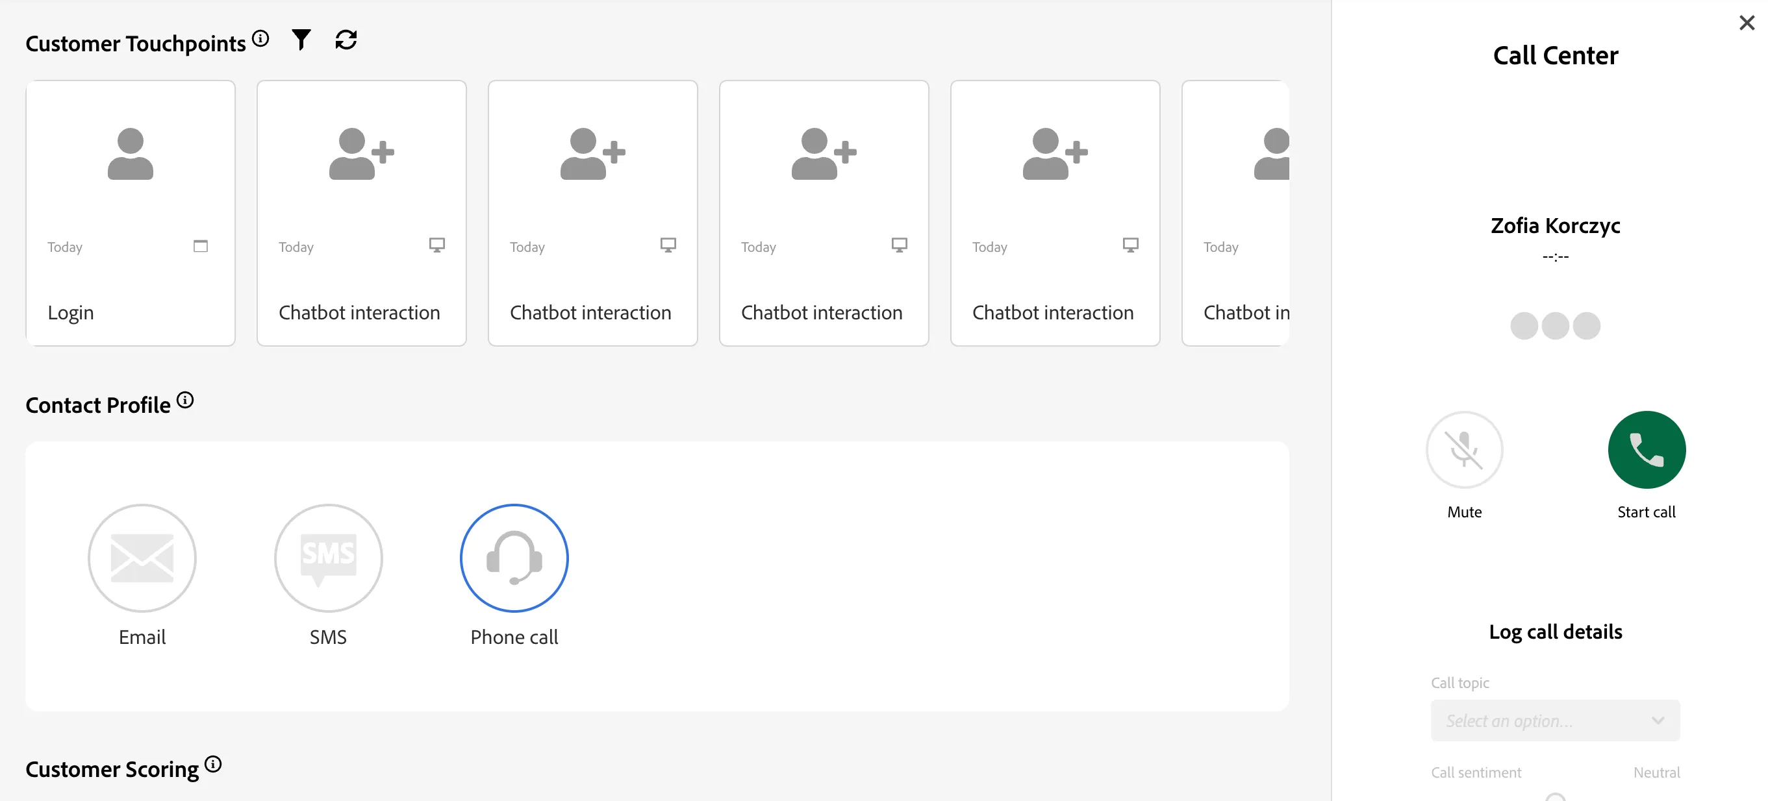Open the Customer Touchpoints filter icon
Viewport: 1768px width, 801px height.
(301, 40)
